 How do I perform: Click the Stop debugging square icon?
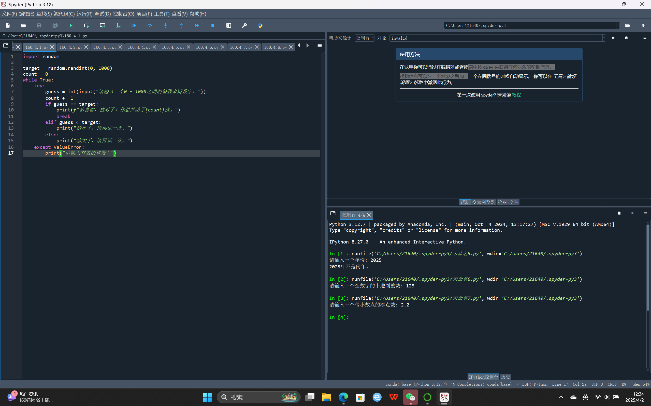tap(213, 25)
